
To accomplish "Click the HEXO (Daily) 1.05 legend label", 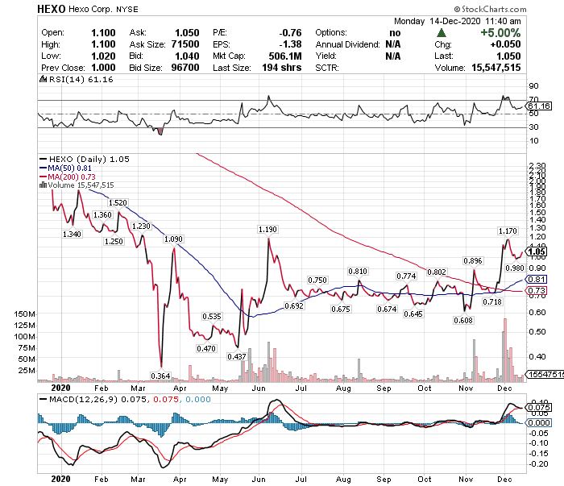I will (x=89, y=159).
